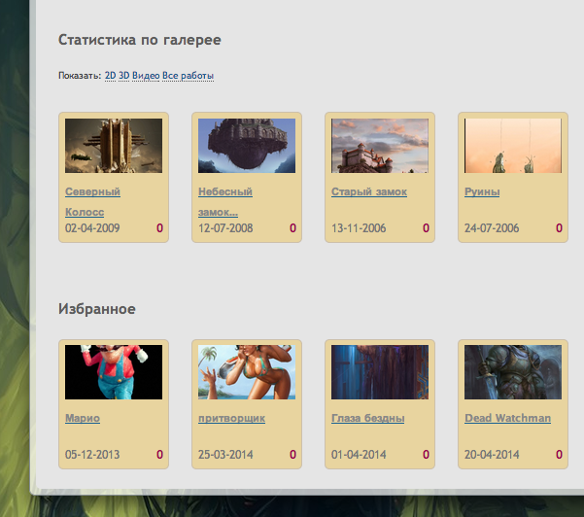Select the Руины title link
This screenshot has width=584, height=517.
483,192
